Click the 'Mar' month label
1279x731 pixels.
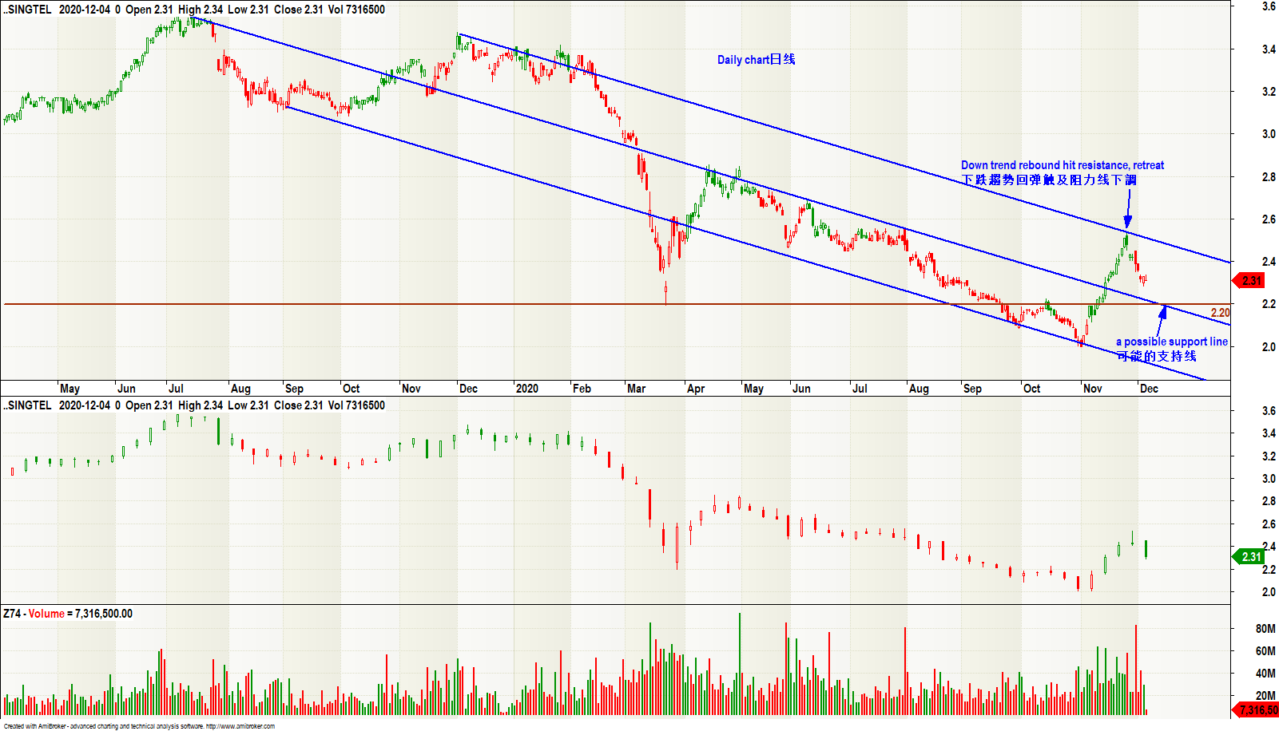pos(637,389)
